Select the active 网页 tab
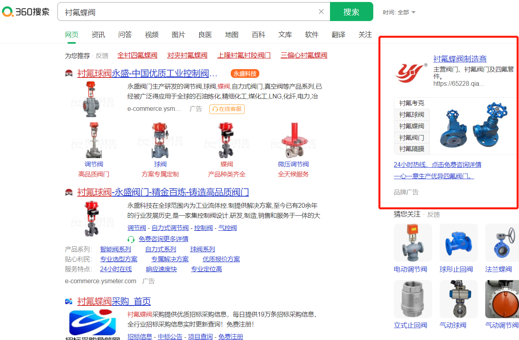 (72, 35)
